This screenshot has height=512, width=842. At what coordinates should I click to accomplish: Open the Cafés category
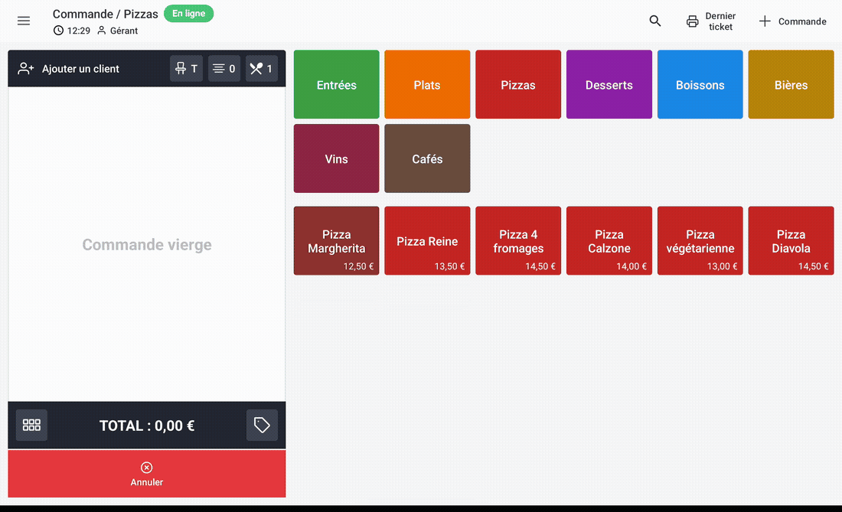coord(427,158)
